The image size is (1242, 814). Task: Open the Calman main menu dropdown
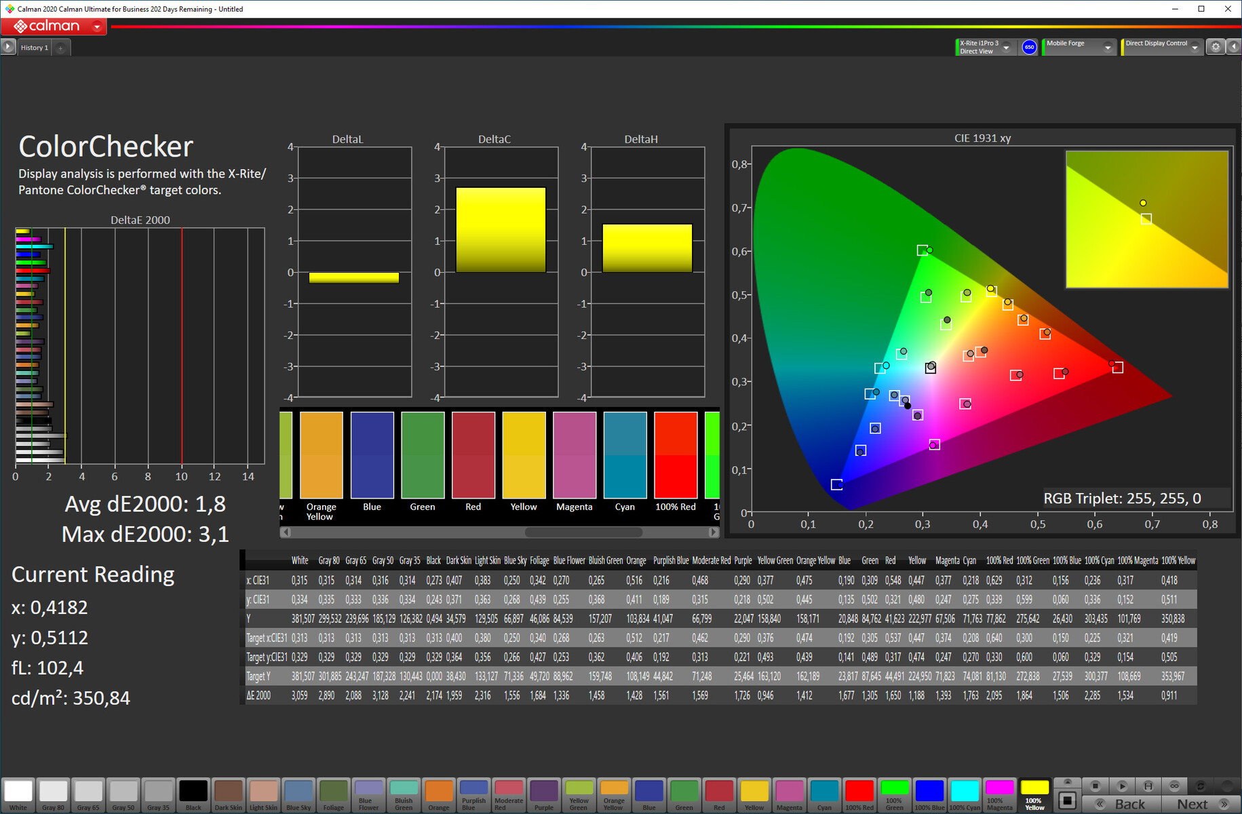coord(97,26)
